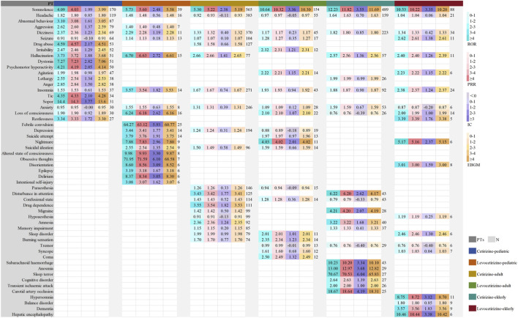Select the ROR scale label
Screen dimensions: 518x318
tap(472, 44)
